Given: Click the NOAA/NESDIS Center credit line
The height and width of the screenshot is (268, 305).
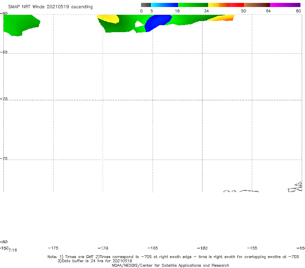Looking at the screenshot, I should click(x=170, y=265).
